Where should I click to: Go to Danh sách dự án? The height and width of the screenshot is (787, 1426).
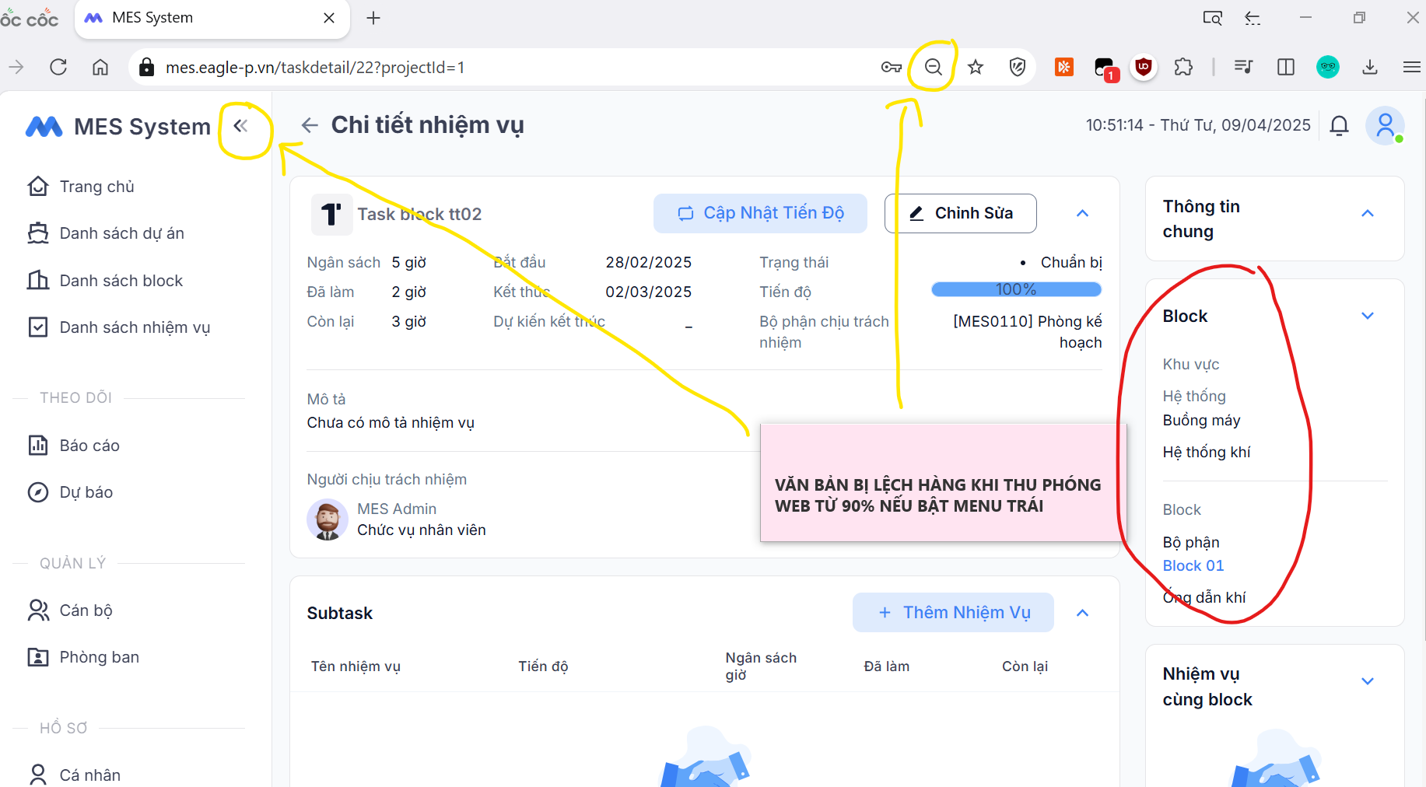121,233
